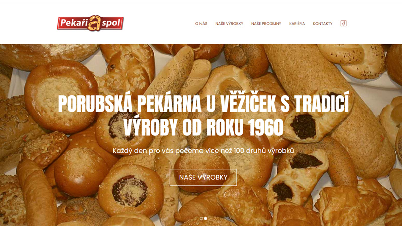Open the Facebook page icon

(344, 23)
